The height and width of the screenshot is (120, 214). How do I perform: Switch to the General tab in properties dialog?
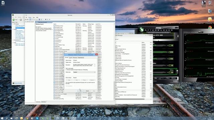[x=67, y=58]
